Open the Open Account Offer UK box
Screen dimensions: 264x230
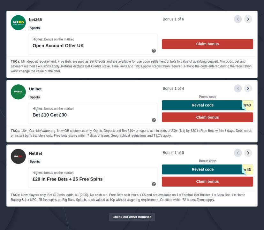click(x=93, y=44)
